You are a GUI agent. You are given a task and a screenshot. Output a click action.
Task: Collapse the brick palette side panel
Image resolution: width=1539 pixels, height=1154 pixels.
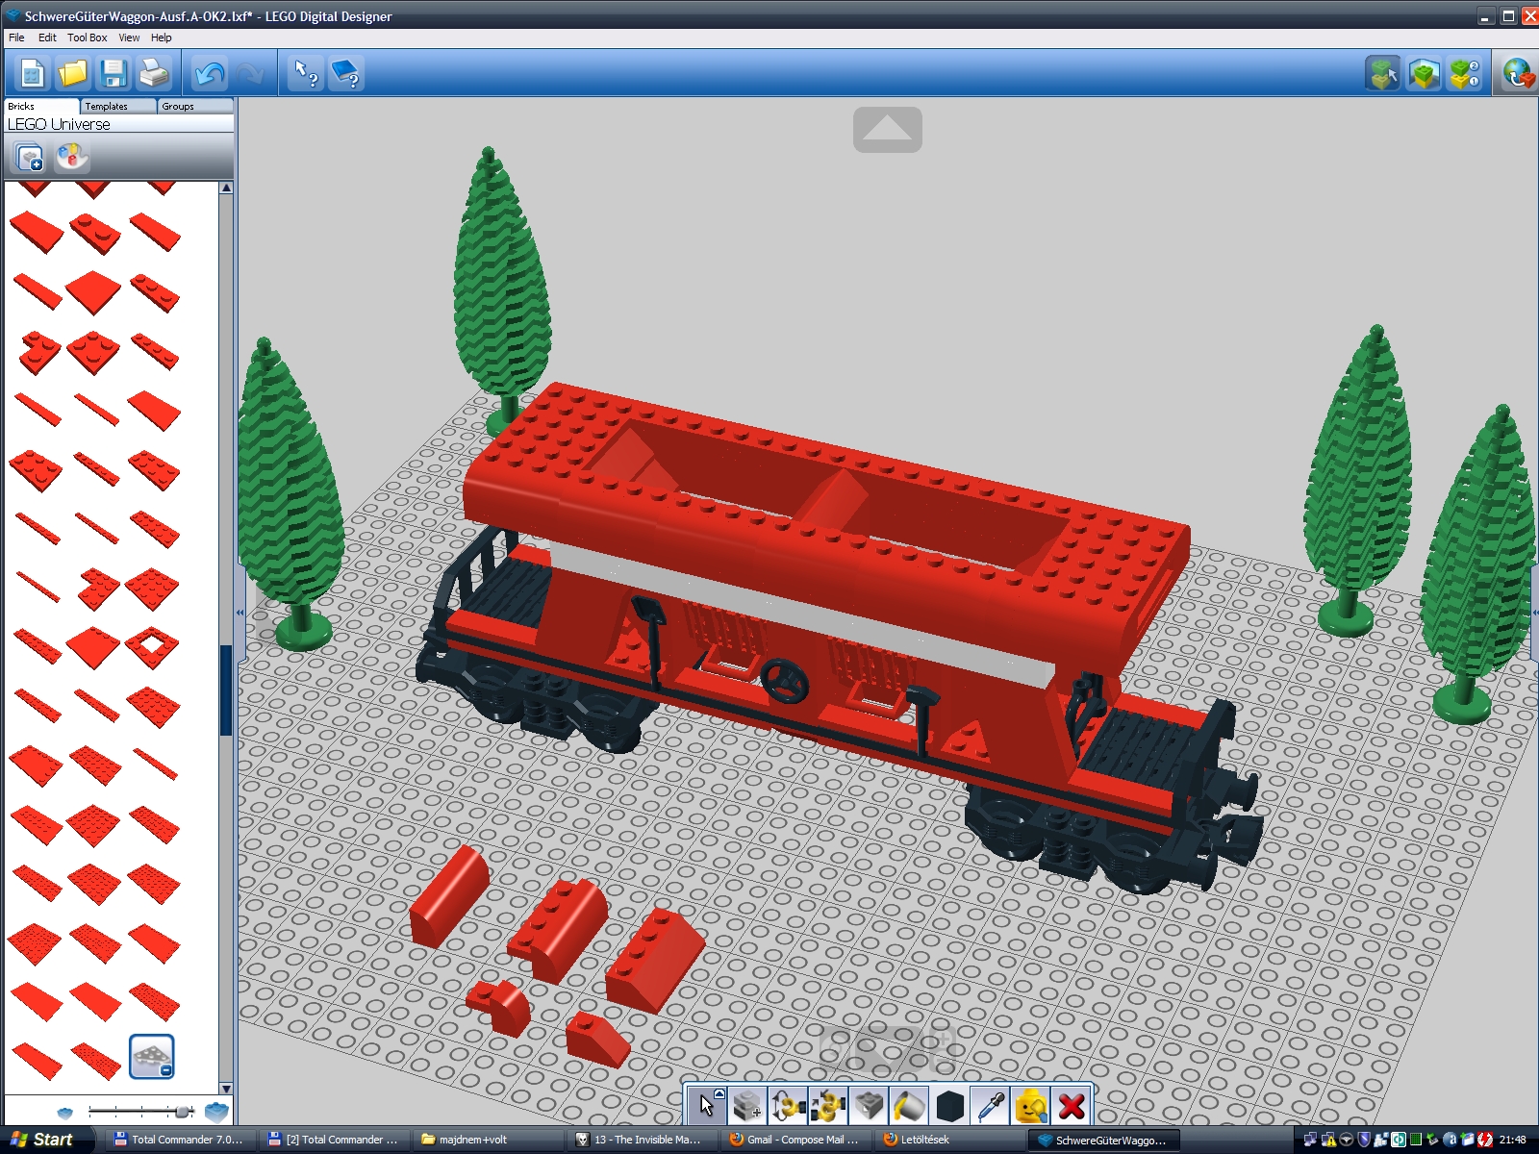(240, 612)
